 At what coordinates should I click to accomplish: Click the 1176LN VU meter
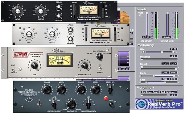(88, 10)
